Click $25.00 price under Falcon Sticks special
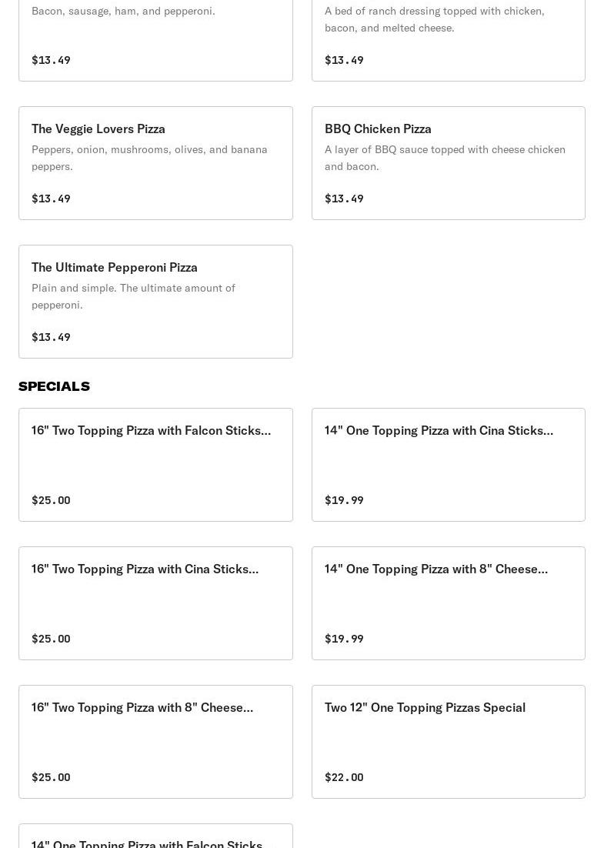This screenshot has height=848, width=604. pyautogui.click(x=51, y=500)
